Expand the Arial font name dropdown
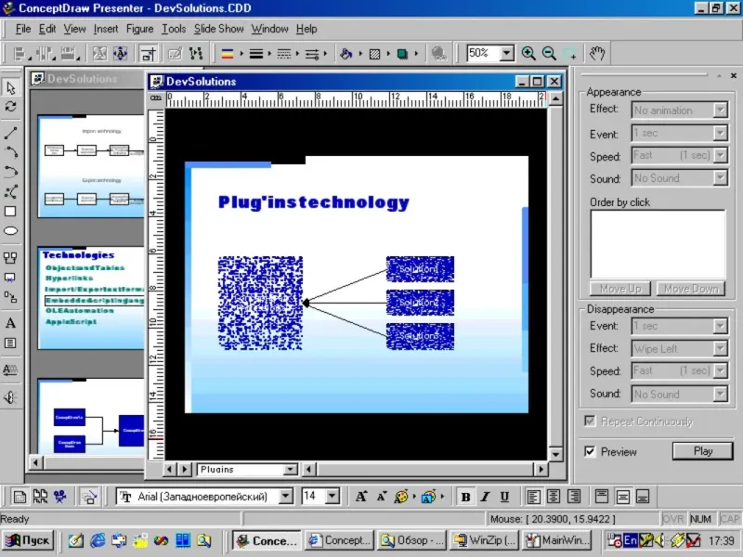Image resolution: width=743 pixels, height=557 pixels. tap(285, 497)
